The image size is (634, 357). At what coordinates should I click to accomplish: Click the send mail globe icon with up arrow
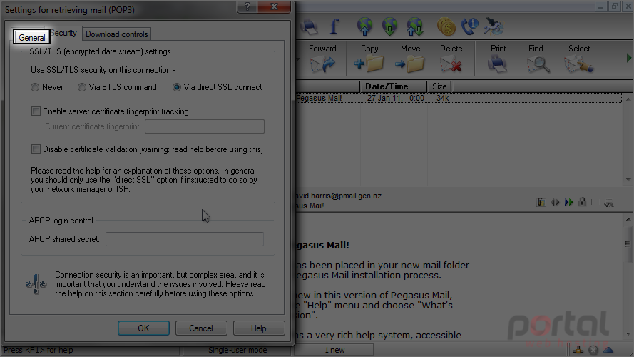click(x=364, y=26)
